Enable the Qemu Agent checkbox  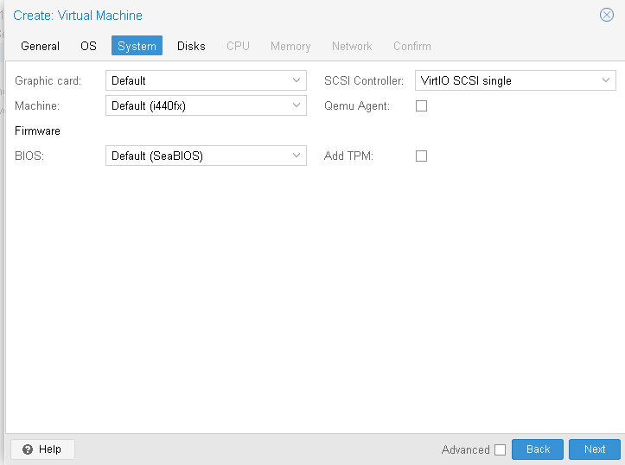point(421,106)
